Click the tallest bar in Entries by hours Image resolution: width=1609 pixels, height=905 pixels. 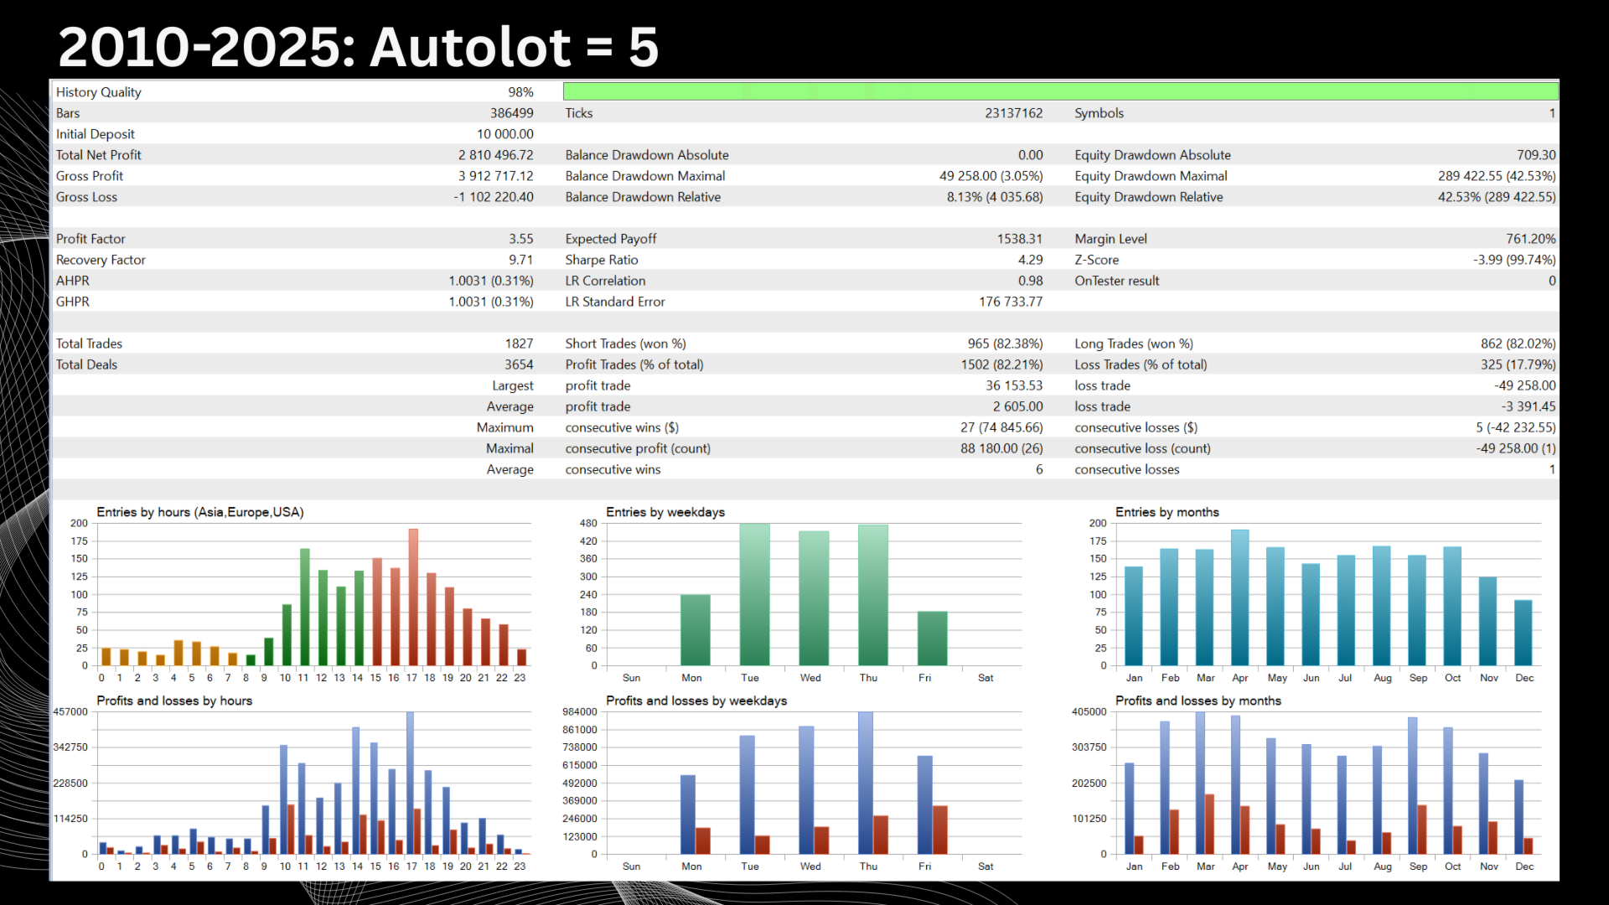pyautogui.click(x=411, y=595)
